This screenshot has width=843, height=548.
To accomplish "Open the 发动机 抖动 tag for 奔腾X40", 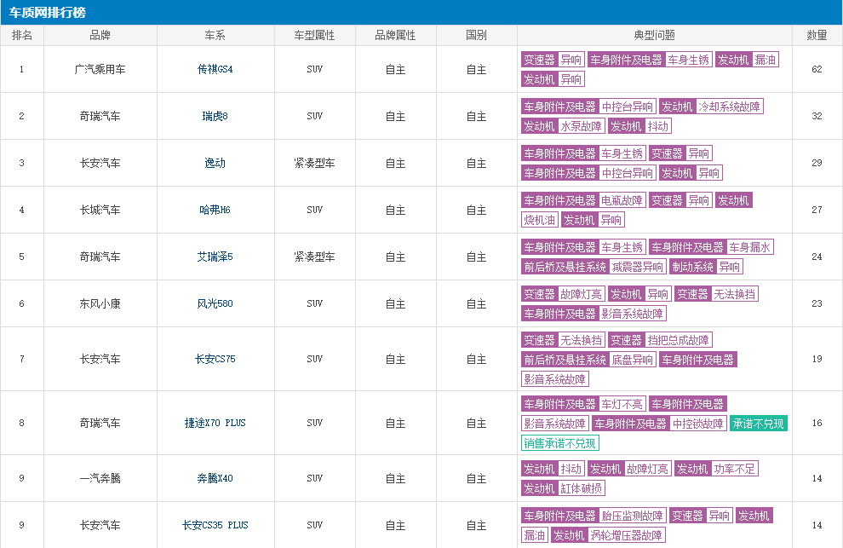I will point(553,469).
